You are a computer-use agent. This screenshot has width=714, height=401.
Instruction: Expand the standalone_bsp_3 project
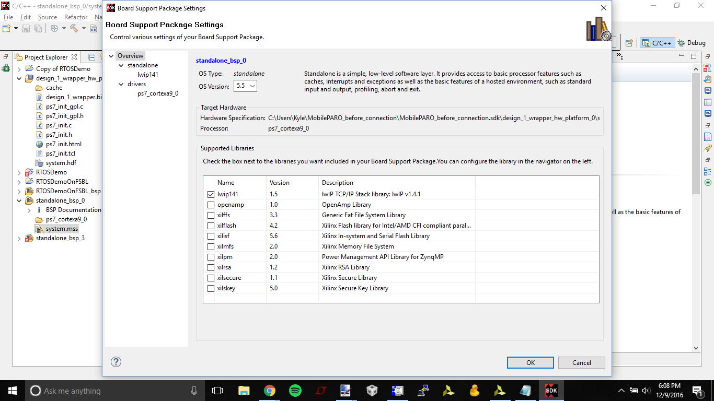click(x=19, y=238)
